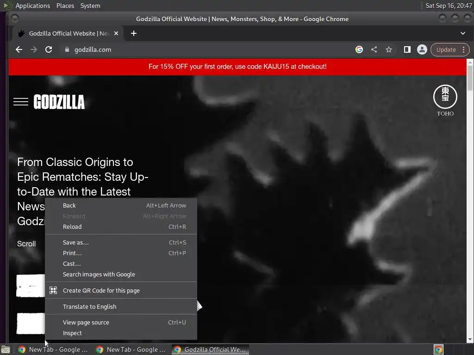This screenshot has width=474, height=355.
Task: Click the headline From Classic Origins
Action: [x=82, y=192]
